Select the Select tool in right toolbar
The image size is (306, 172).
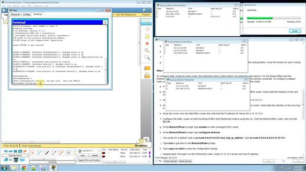point(146,22)
